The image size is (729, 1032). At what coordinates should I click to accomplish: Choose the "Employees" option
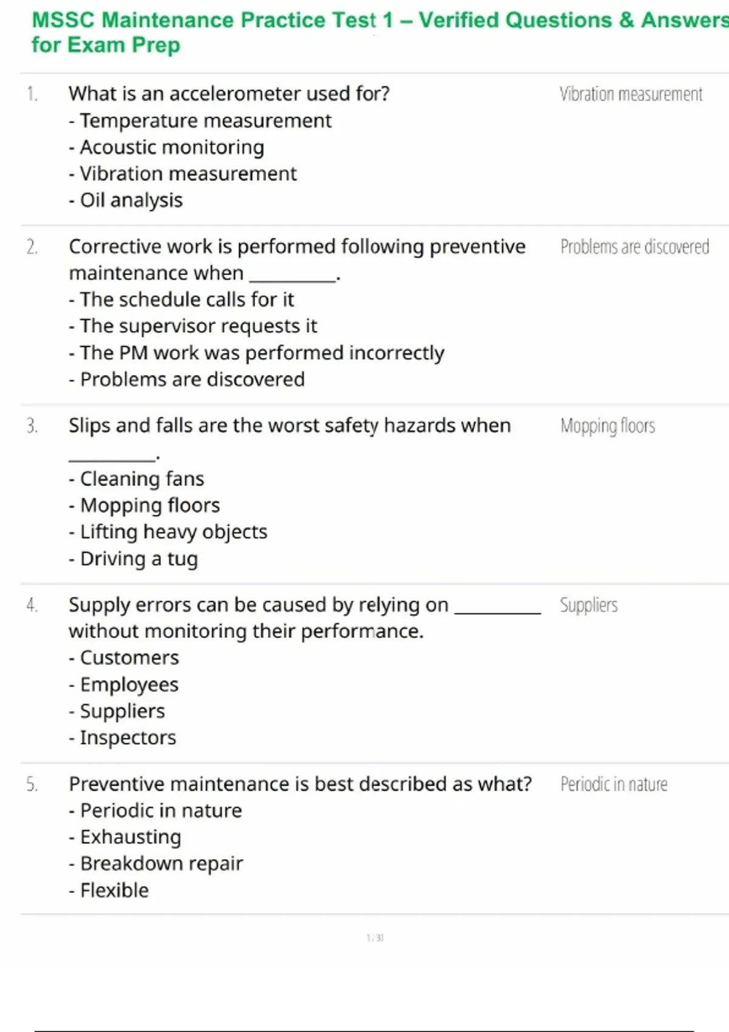click(129, 685)
